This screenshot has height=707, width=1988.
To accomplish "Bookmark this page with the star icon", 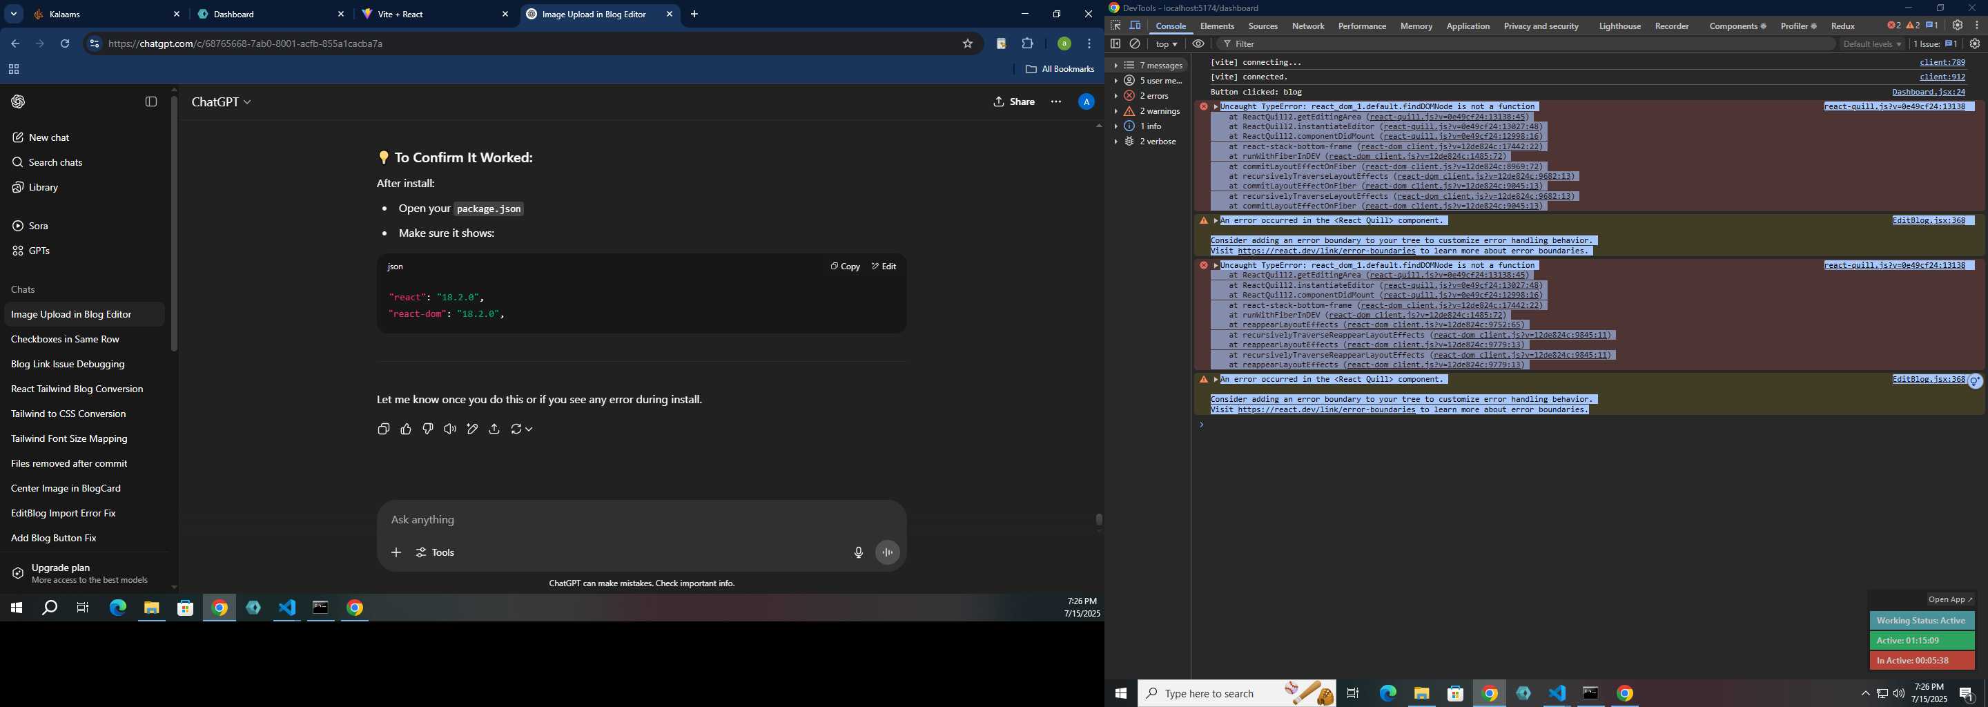I will tap(967, 44).
